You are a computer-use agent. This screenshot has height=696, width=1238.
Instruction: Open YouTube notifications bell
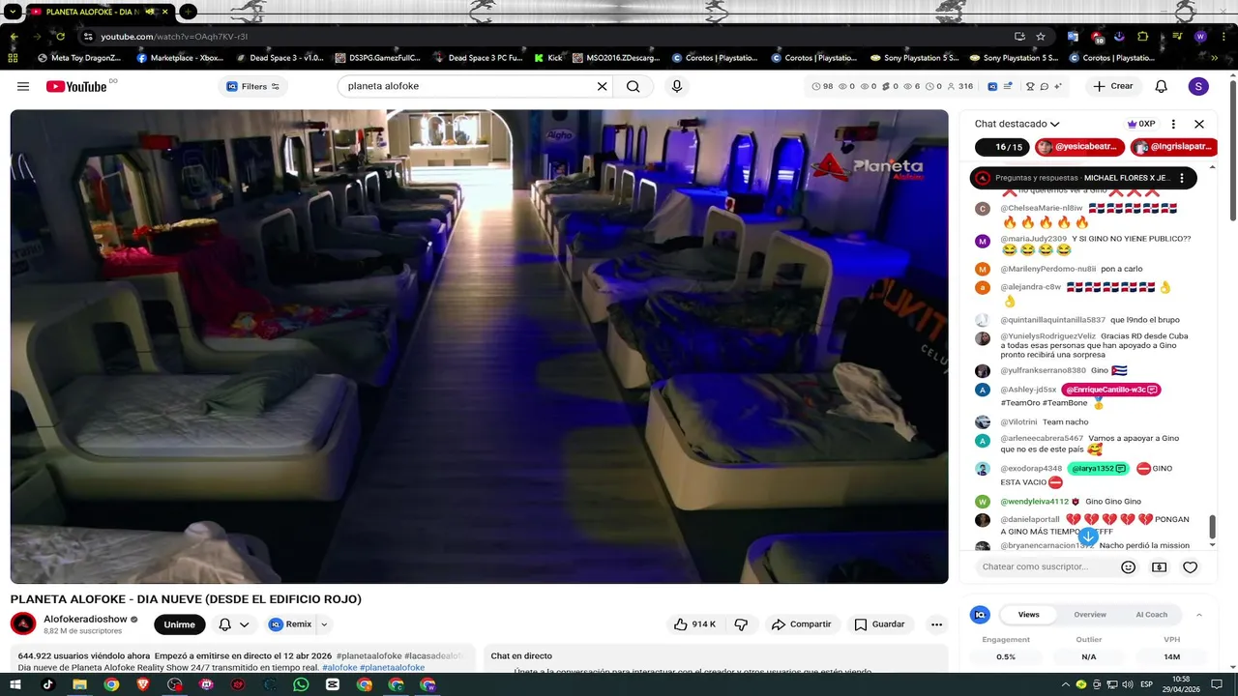point(1162,86)
